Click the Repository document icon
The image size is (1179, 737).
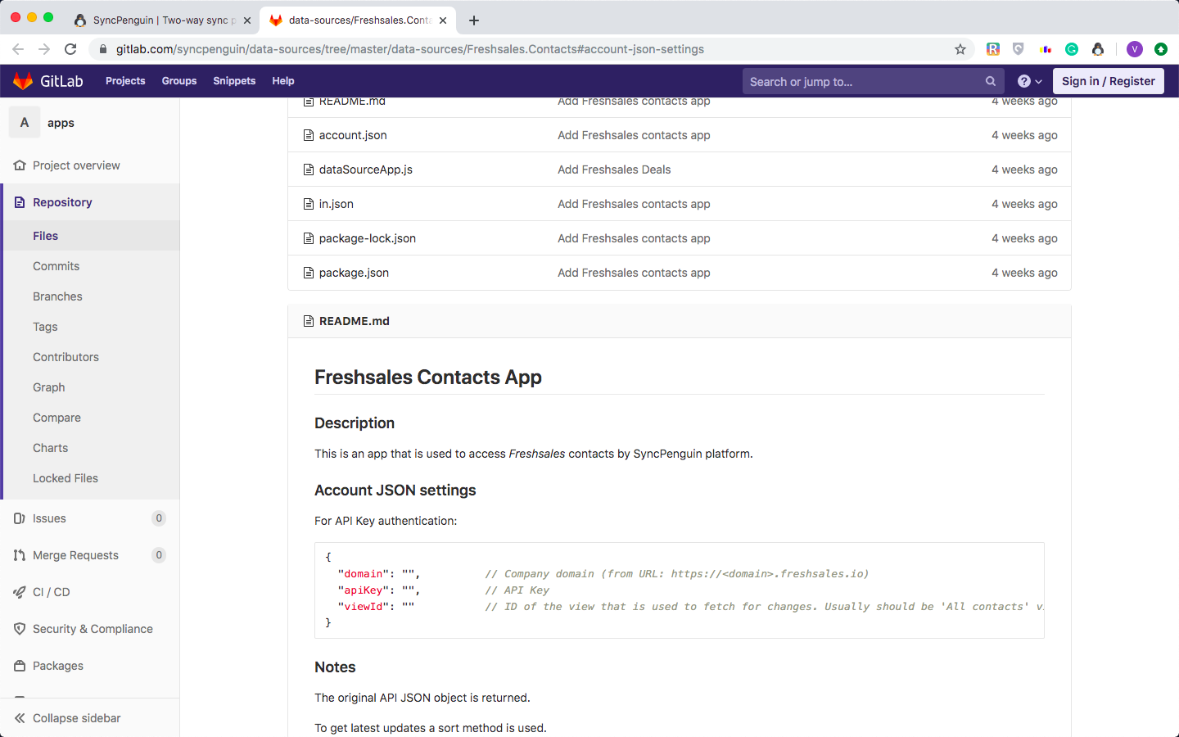click(20, 202)
